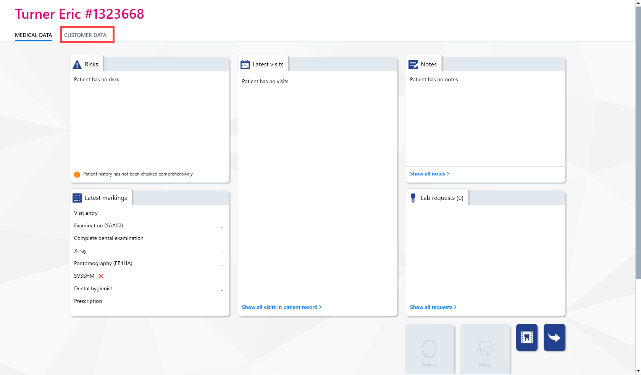Open Show all visits in patient record
Viewport: 641px width, 375px height.
click(282, 307)
